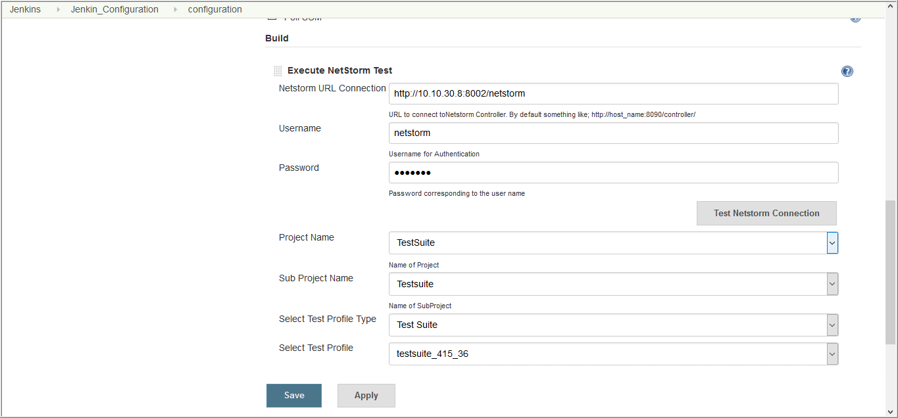Click the Jenkins breadcrumb link
This screenshot has height=418, width=898.
tap(25, 9)
